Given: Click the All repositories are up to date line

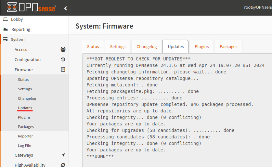Looking at the screenshot, I should pos(130,111).
